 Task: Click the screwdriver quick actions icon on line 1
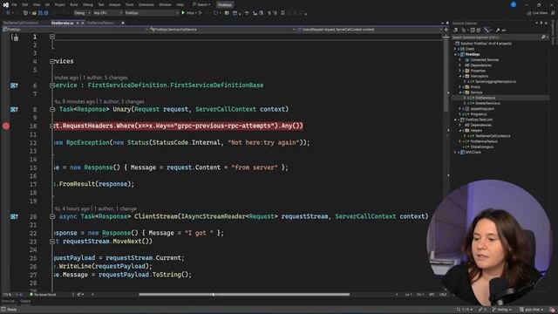tap(15, 37)
